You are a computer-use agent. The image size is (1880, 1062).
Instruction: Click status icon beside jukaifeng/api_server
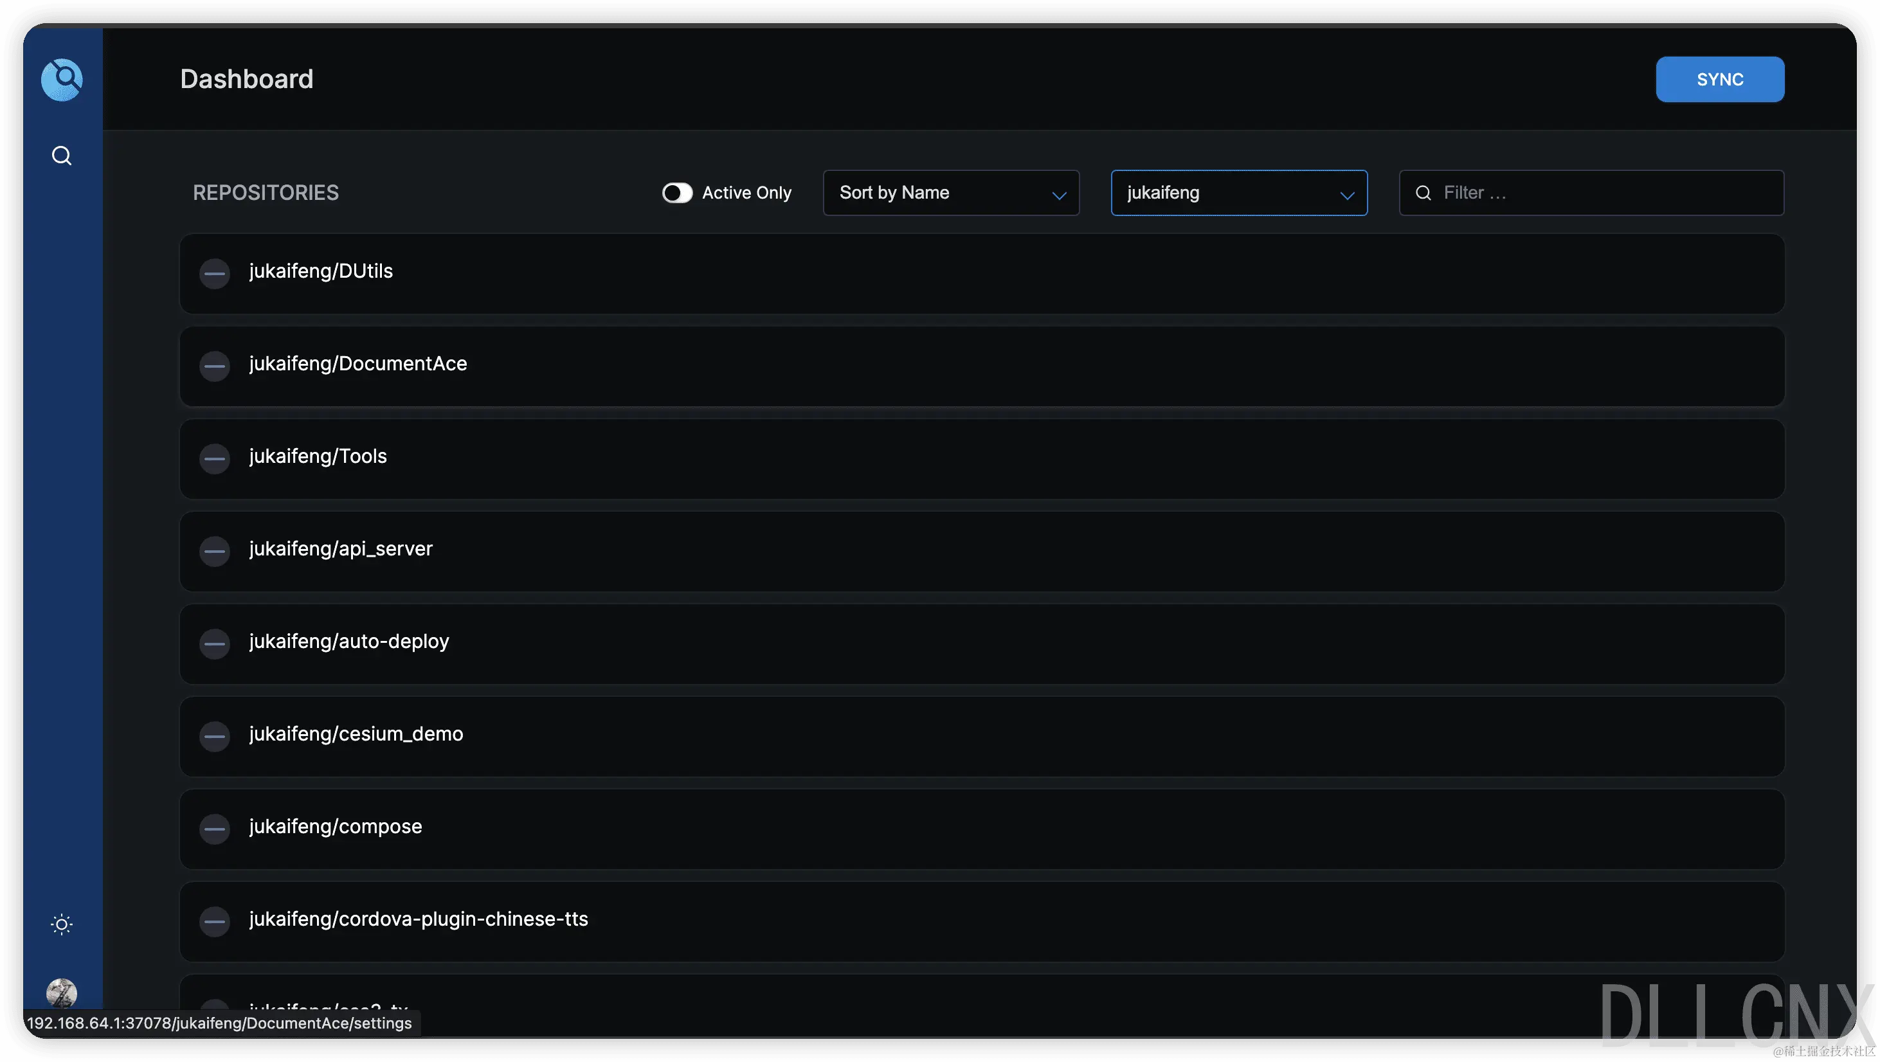(x=215, y=551)
